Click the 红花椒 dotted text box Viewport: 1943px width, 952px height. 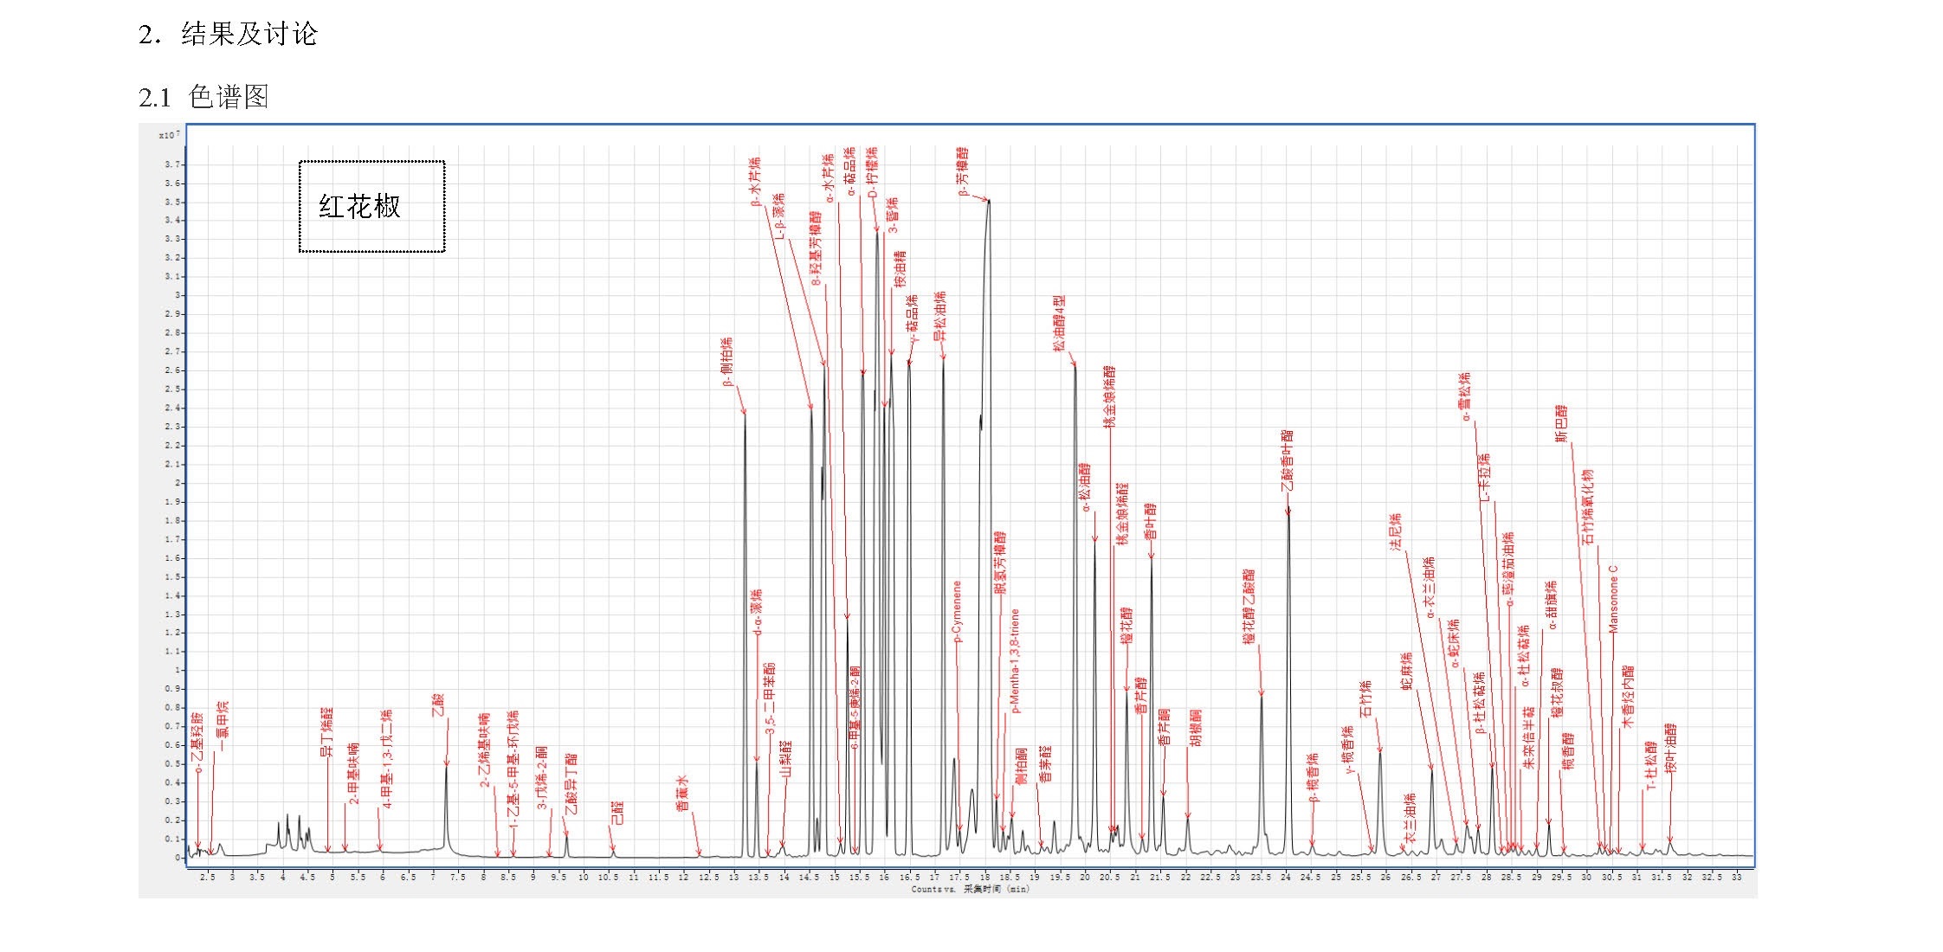pyautogui.click(x=371, y=207)
